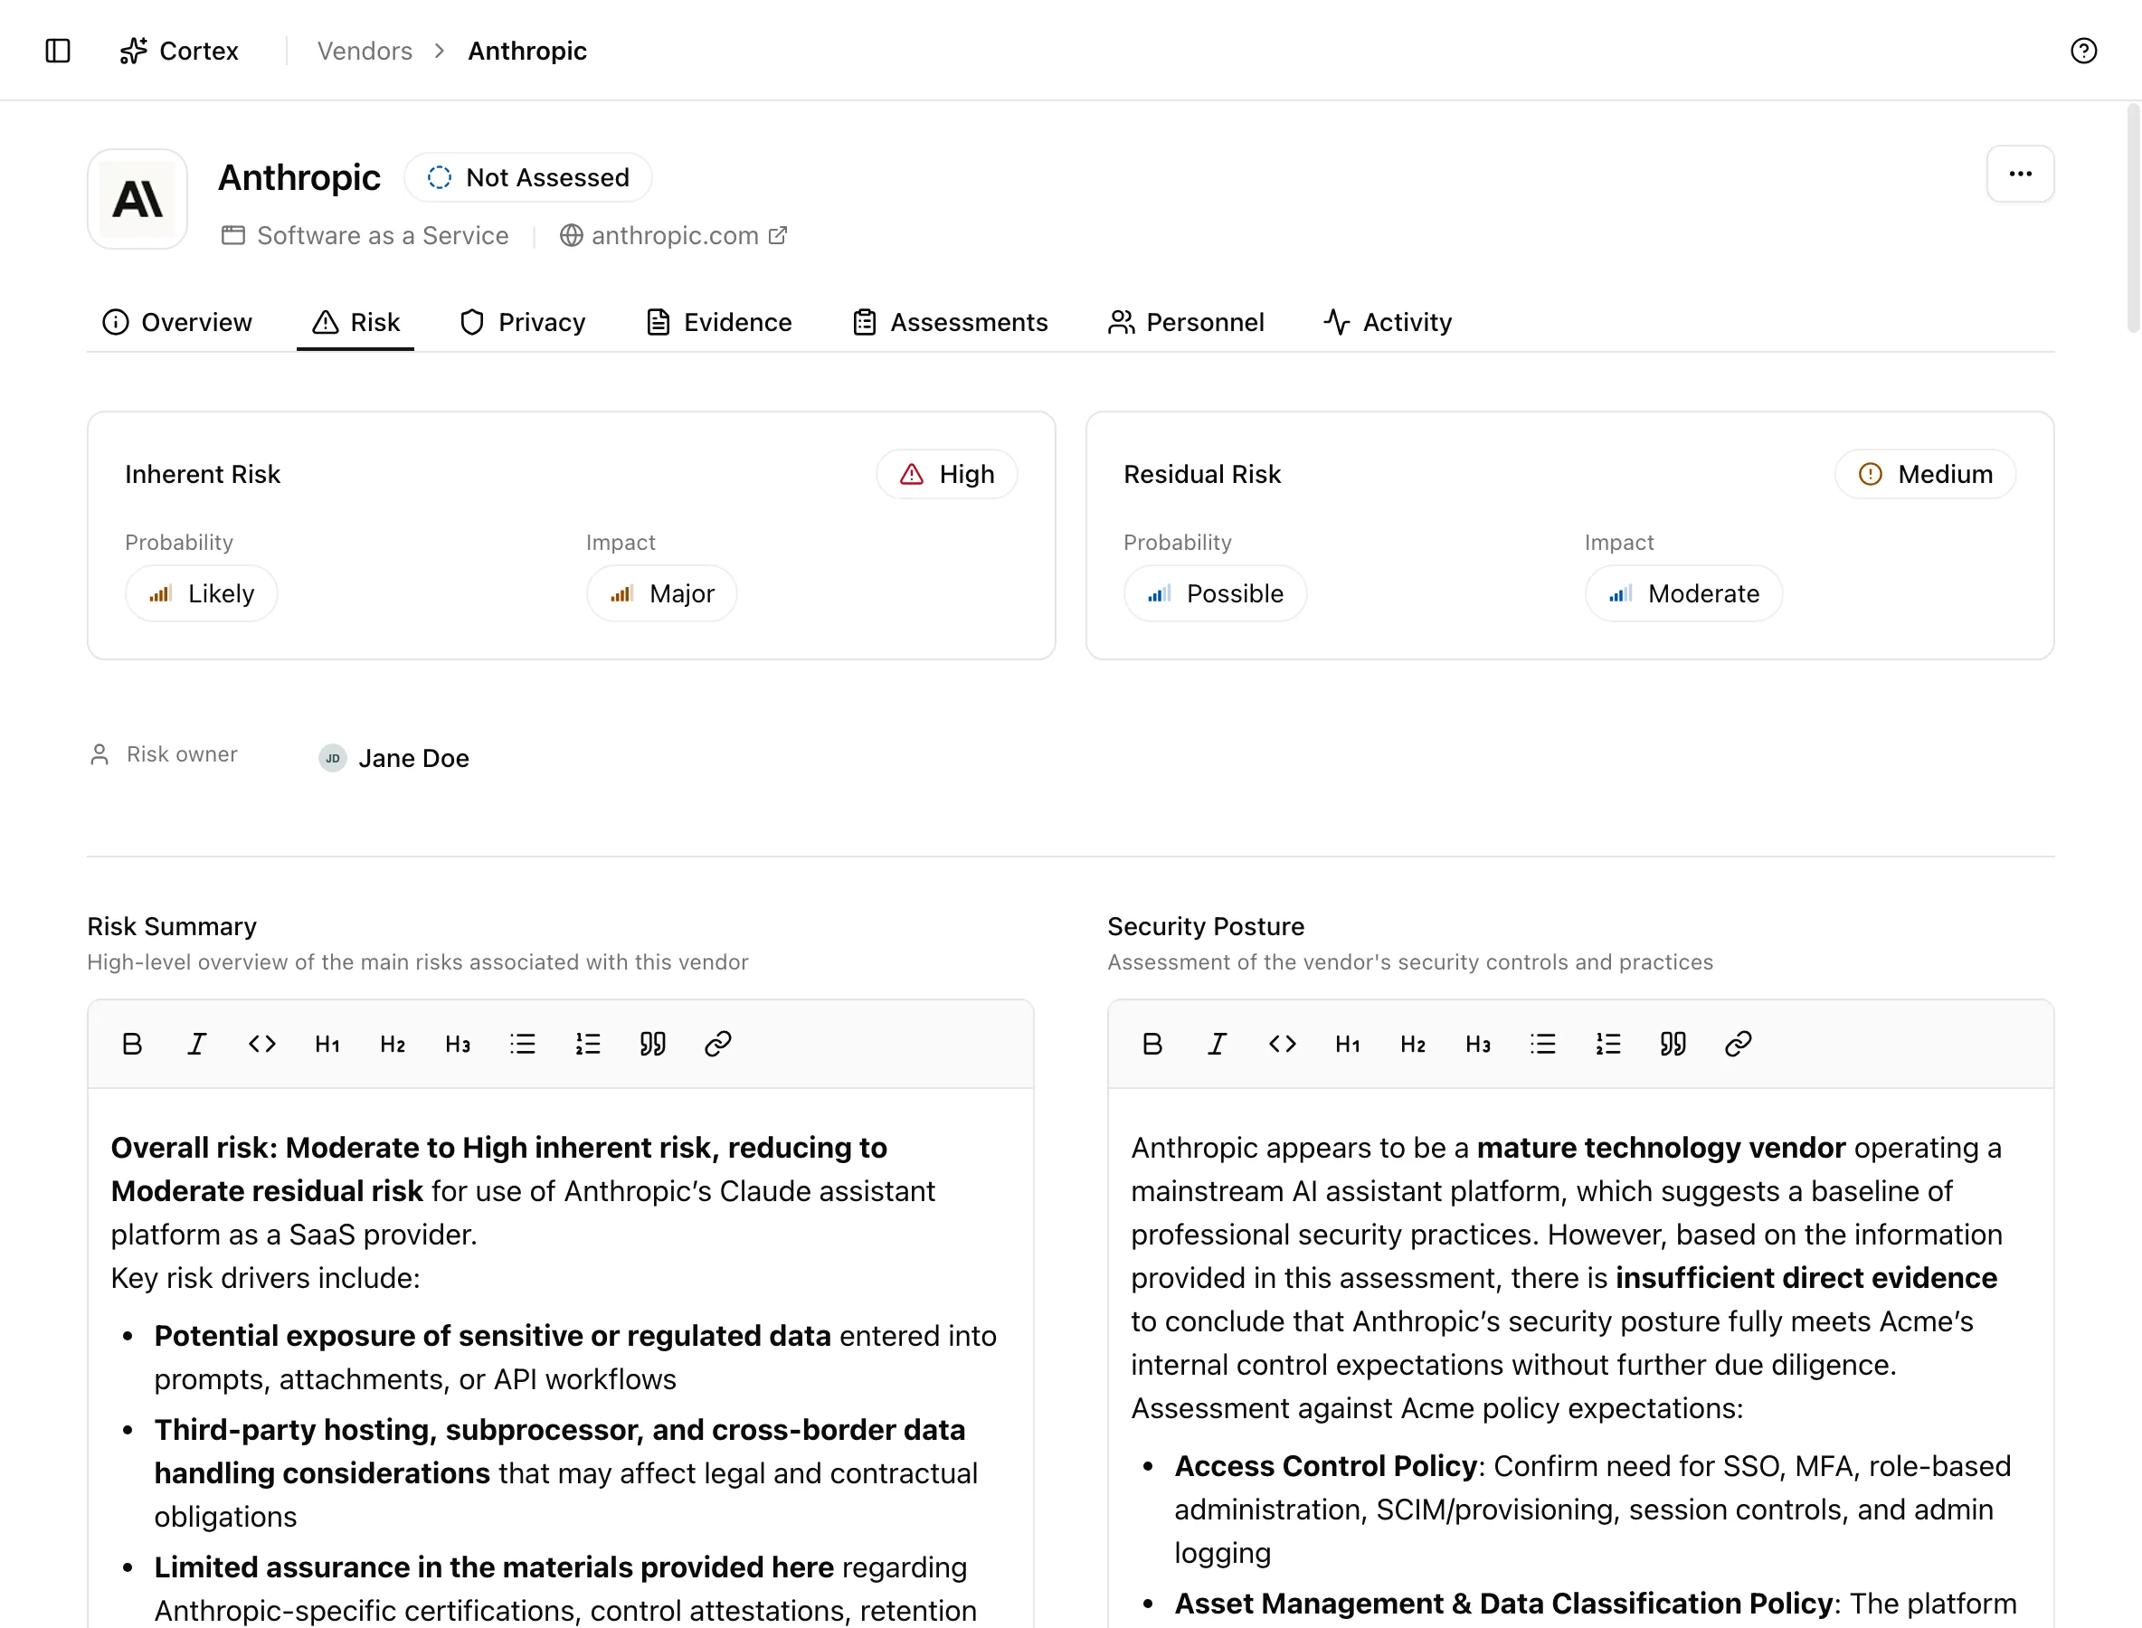Image resolution: width=2142 pixels, height=1628 pixels.
Task: View the Activity tab
Action: pos(1388,322)
